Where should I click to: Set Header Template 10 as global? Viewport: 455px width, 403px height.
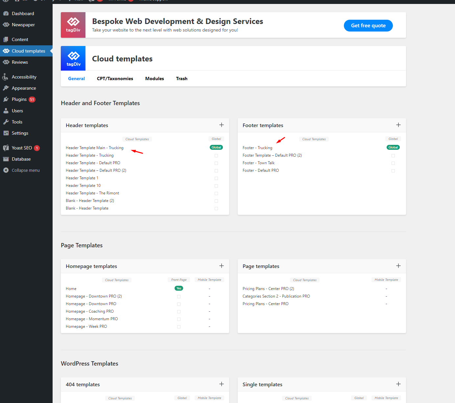(x=216, y=186)
